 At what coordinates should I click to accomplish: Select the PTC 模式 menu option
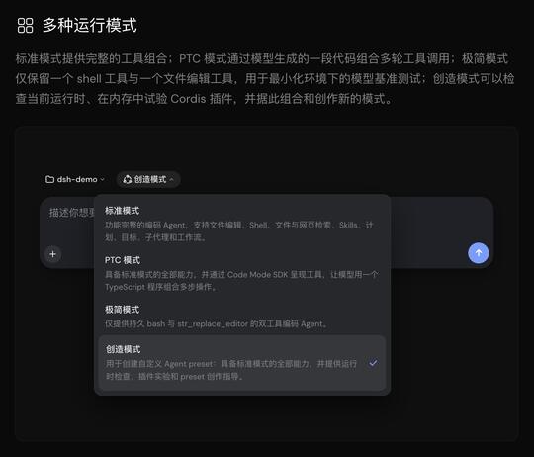pos(242,273)
